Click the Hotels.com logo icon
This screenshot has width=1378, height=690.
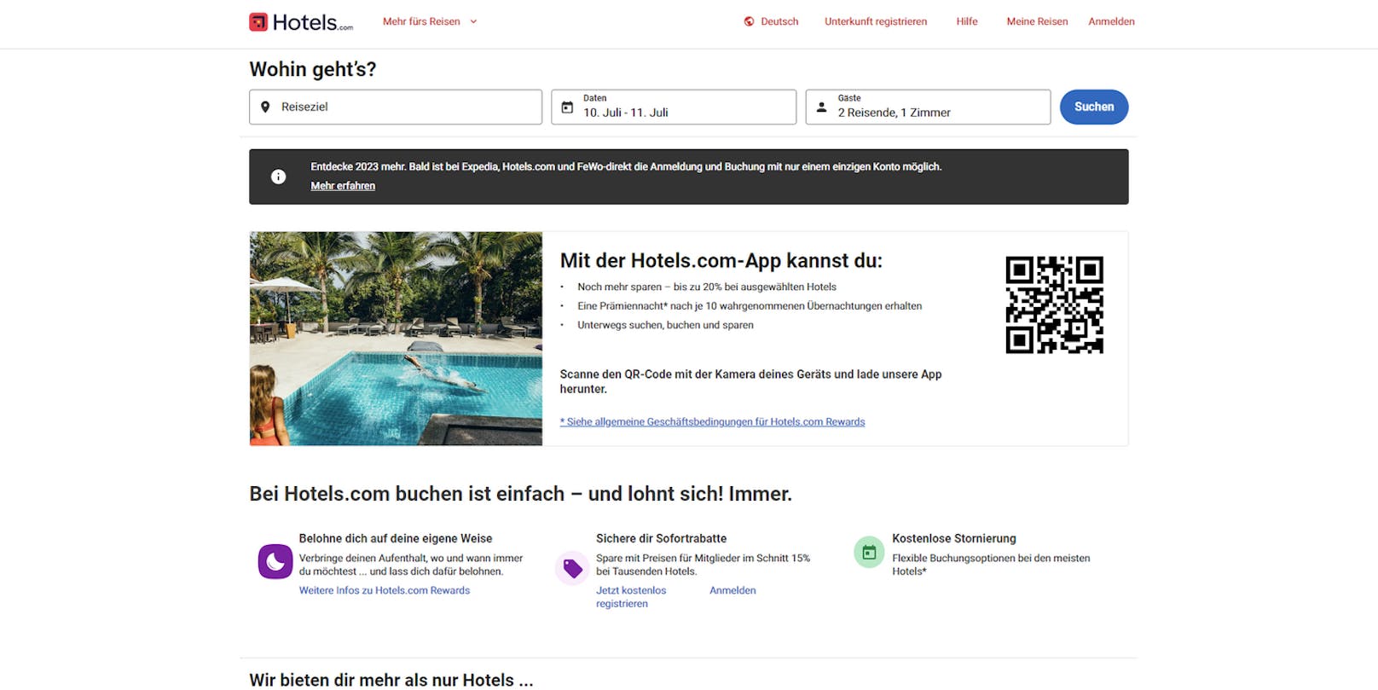point(258,22)
